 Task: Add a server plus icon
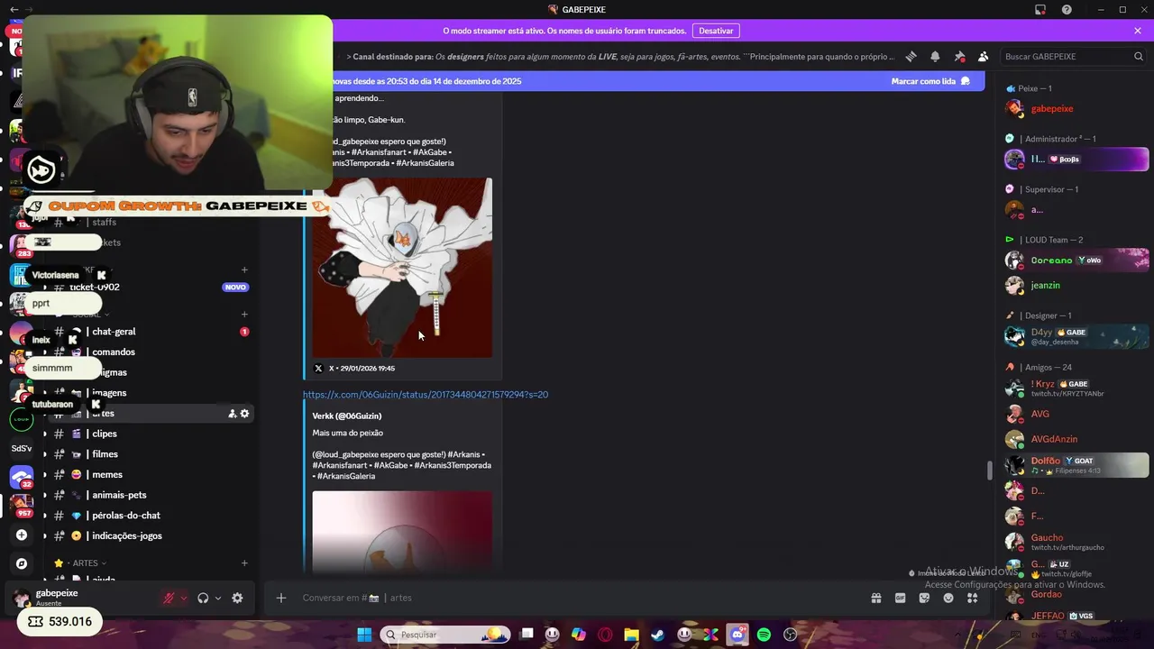pos(22,535)
